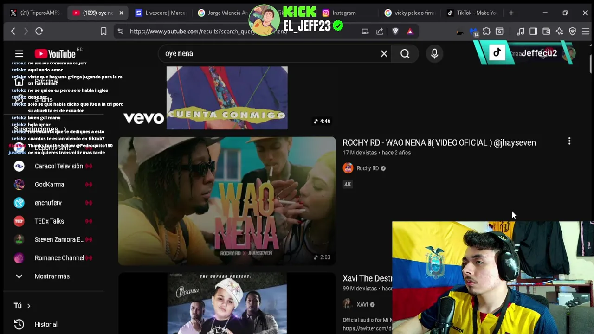Viewport: 594px width, 334px height.
Task: Switch to the Jorge Valencia Google tab
Action: (x=223, y=13)
